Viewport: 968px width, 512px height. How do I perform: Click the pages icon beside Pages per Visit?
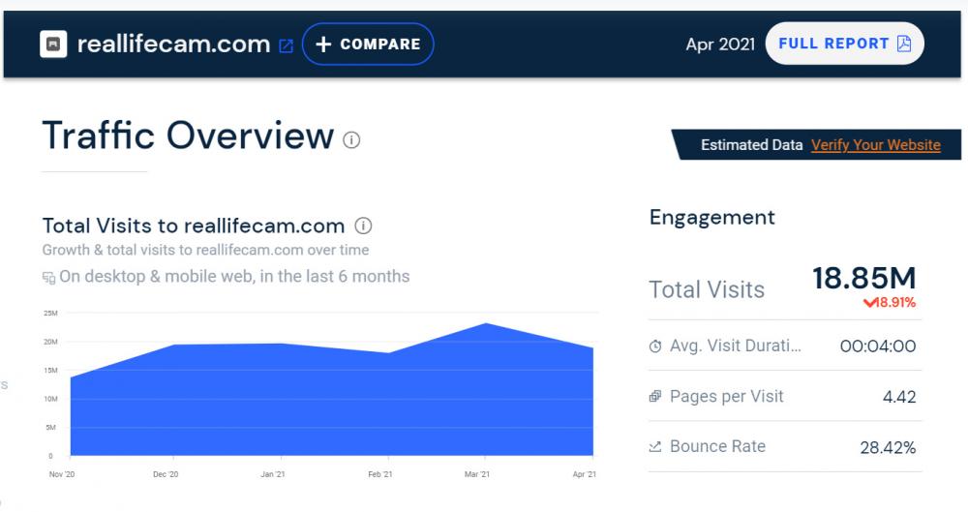click(x=655, y=397)
